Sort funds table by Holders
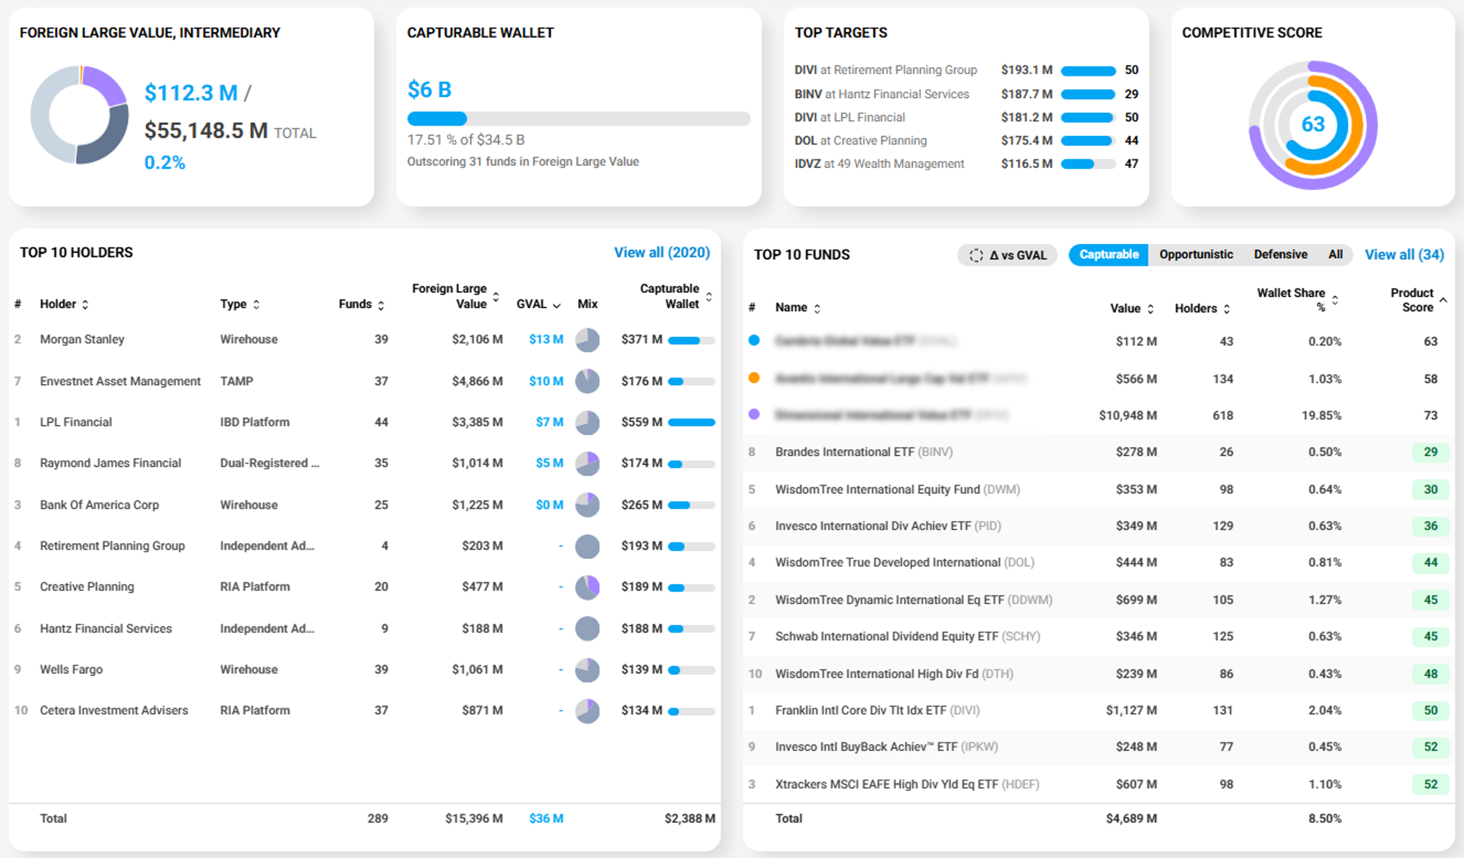Viewport: 1464px width, 858px height. click(1226, 308)
